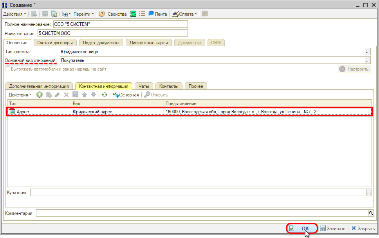Screen dimensions: 379x238
Task: Open the top Действия dropdown menu
Action: (x=15, y=14)
